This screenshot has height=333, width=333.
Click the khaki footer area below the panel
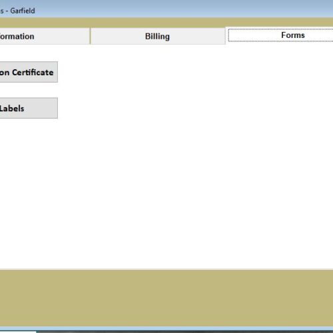pyautogui.click(x=166, y=298)
